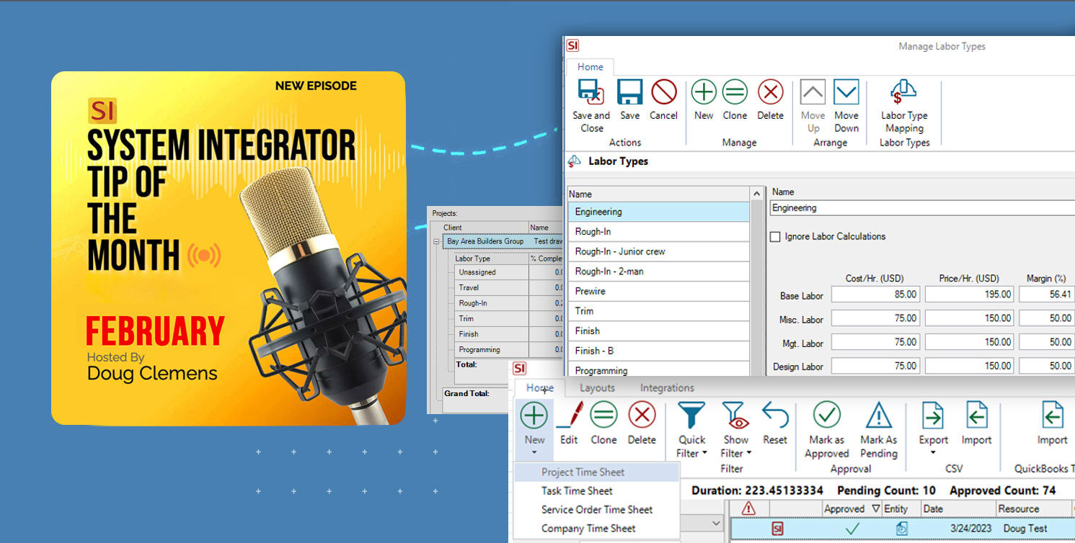Image resolution: width=1075 pixels, height=543 pixels.
Task: Click the warning column header icon
Action: (x=748, y=508)
